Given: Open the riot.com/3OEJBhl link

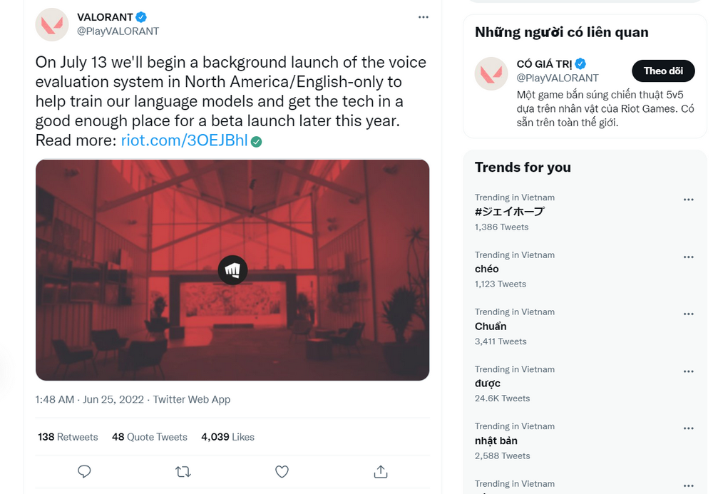Looking at the screenshot, I should click(184, 140).
